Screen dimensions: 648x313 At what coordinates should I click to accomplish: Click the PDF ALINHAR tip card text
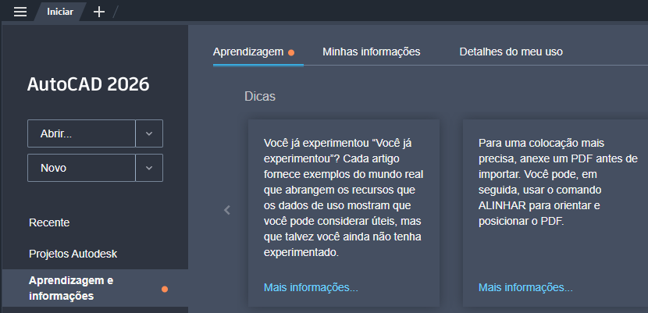point(558,182)
